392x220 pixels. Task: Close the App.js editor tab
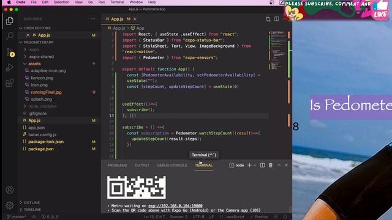tap(135, 19)
